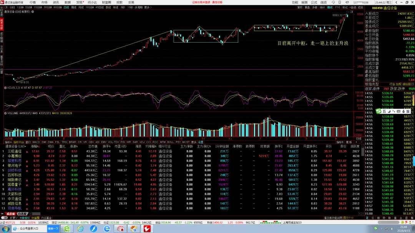Click the diamond icon at the chart's top right

coord(347,12)
